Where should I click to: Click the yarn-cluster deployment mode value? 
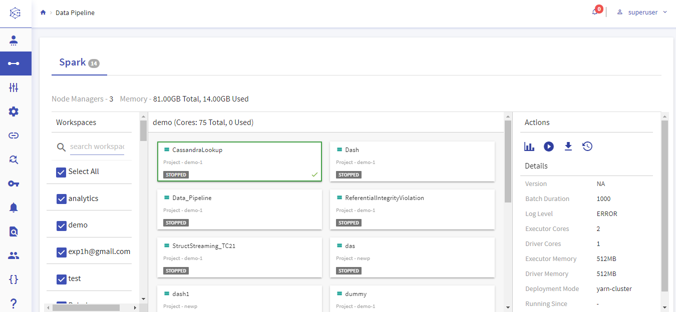tap(614, 289)
